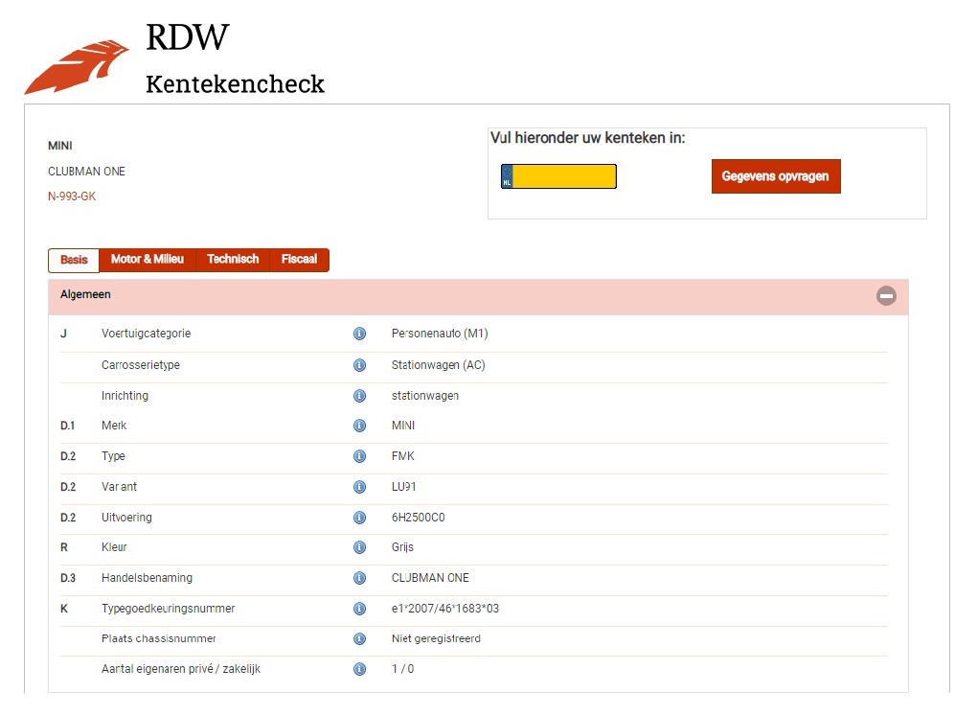Click the Carrosserietype label
955x716 pixels.
click(141, 365)
